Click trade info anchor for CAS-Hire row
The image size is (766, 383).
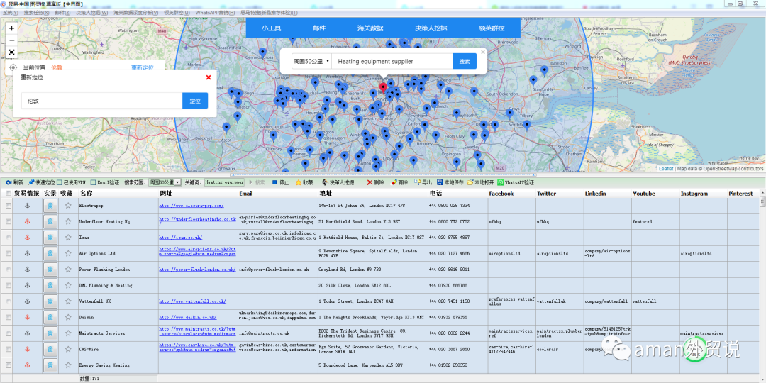point(28,349)
